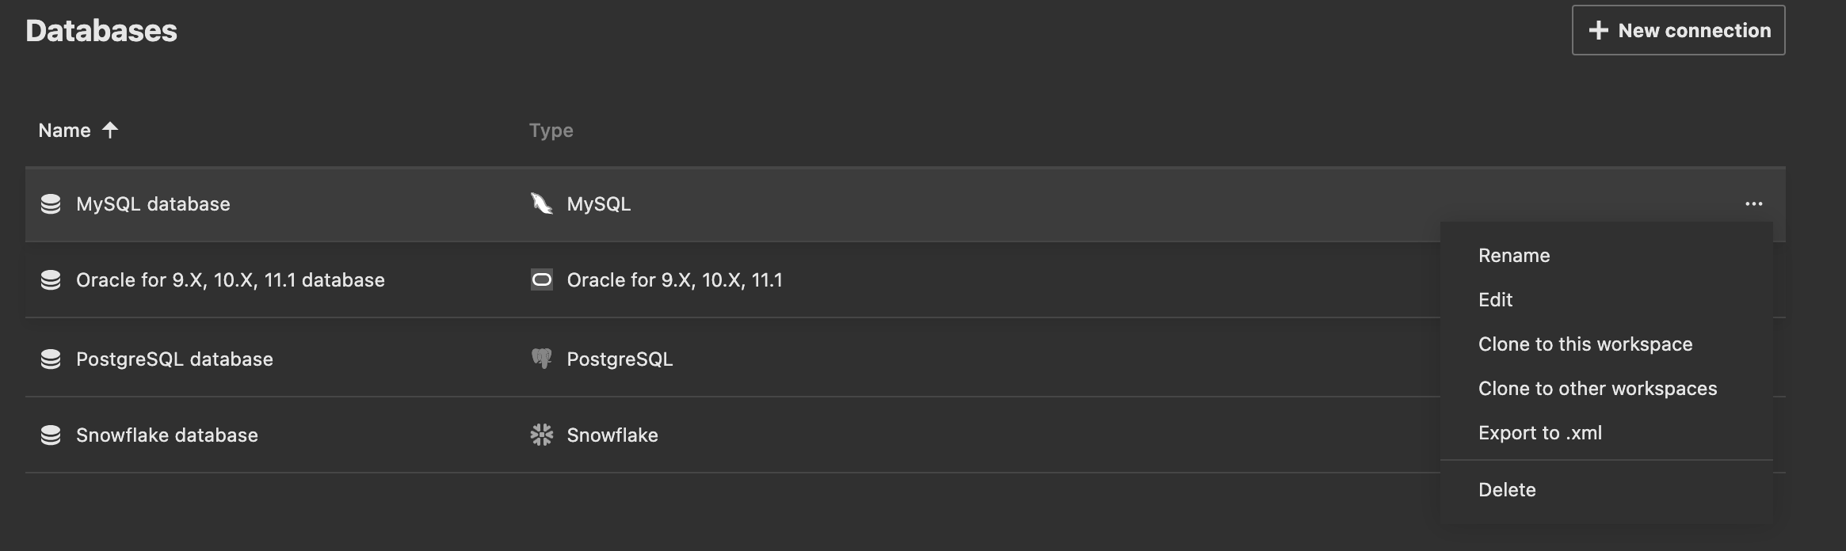Image resolution: width=1846 pixels, height=551 pixels.
Task: Choose Clone to this workspace
Action: 1585,344
